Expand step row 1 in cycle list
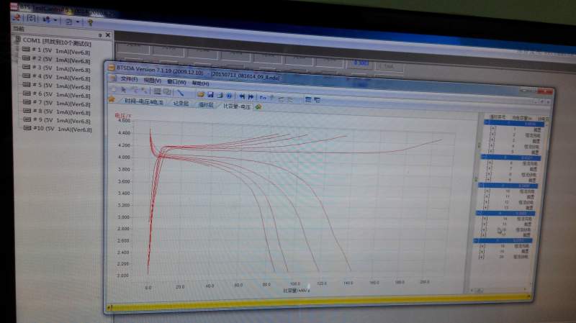The width and height of the screenshot is (576, 323). click(493, 129)
